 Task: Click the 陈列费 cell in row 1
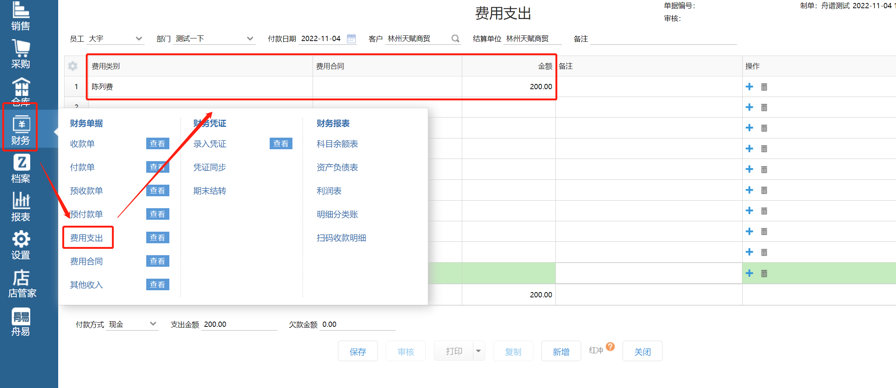[x=201, y=87]
